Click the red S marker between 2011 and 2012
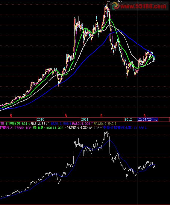Image resolution: width=170 pixels, height=205 pixels. coord(101,116)
